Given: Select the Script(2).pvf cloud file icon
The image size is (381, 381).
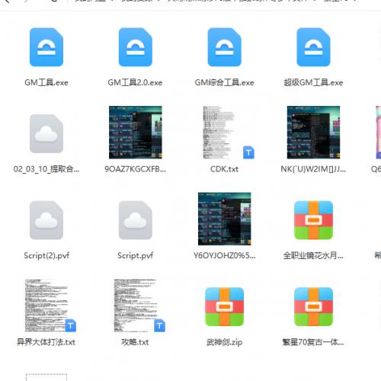Looking at the screenshot, I should click(x=46, y=220).
